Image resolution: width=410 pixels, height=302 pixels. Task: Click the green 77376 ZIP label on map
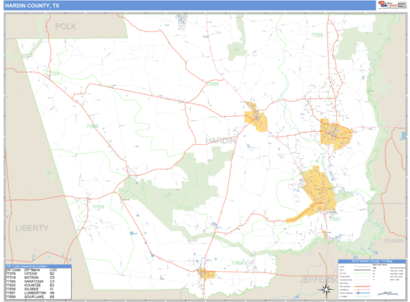point(55,74)
